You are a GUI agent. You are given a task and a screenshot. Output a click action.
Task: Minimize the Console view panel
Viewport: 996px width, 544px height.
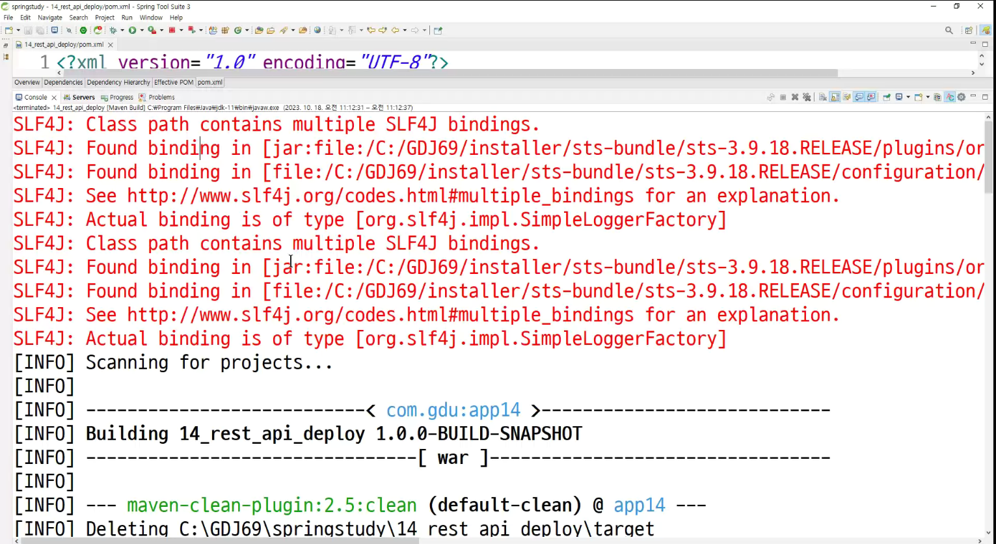click(x=973, y=96)
